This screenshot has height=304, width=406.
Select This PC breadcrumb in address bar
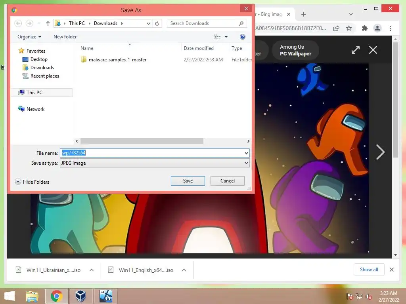point(77,23)
